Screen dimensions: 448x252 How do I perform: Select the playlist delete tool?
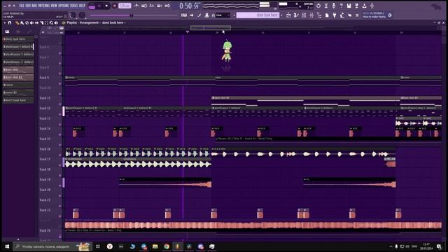click(27, 22)
